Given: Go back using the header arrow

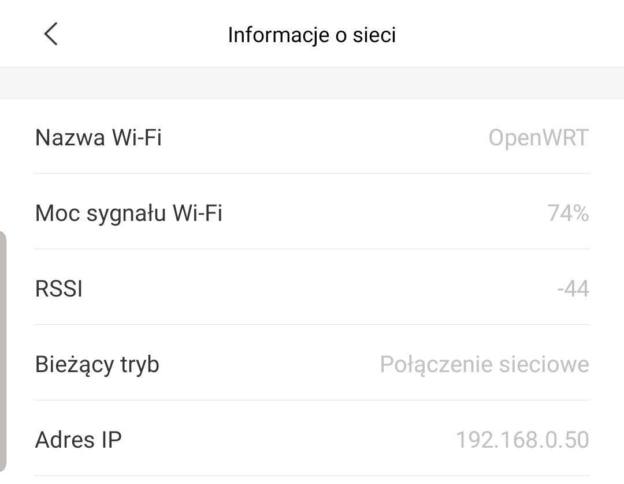Looking at the screenshot, I should [51, 34].
